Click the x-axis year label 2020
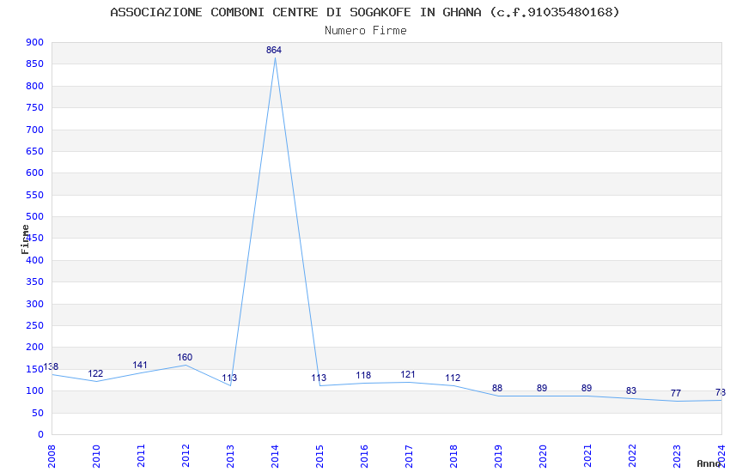The height and width of the screenshot is (472, 730). coord(543,456)
